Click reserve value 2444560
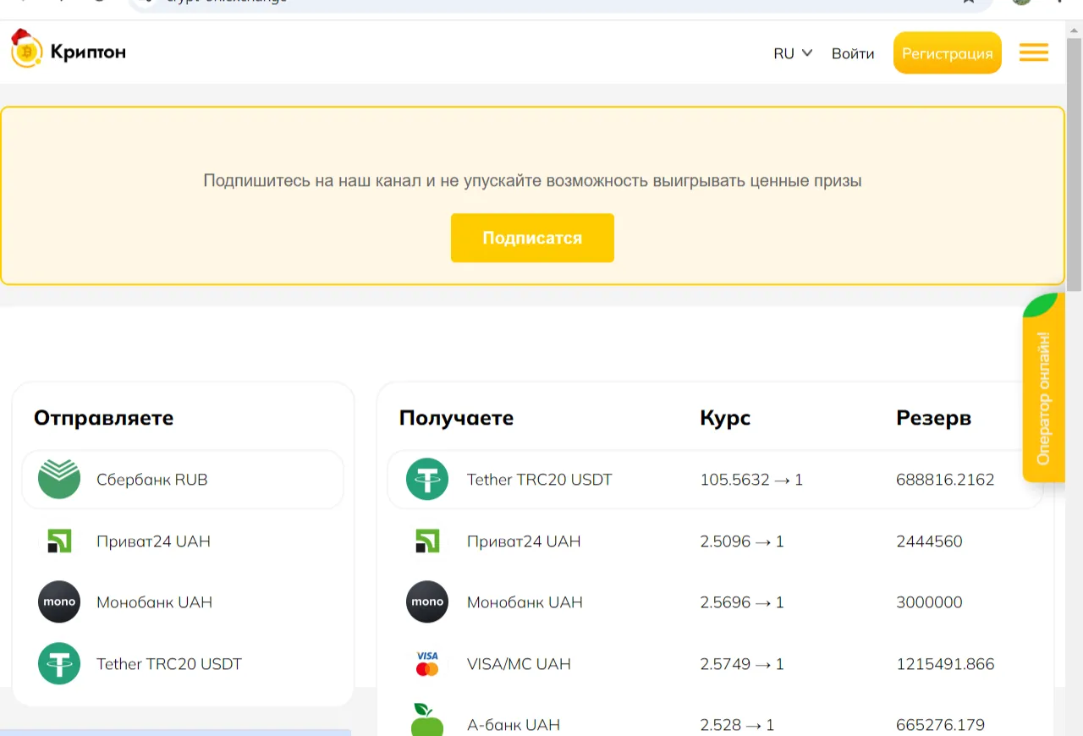 point(929,541)
